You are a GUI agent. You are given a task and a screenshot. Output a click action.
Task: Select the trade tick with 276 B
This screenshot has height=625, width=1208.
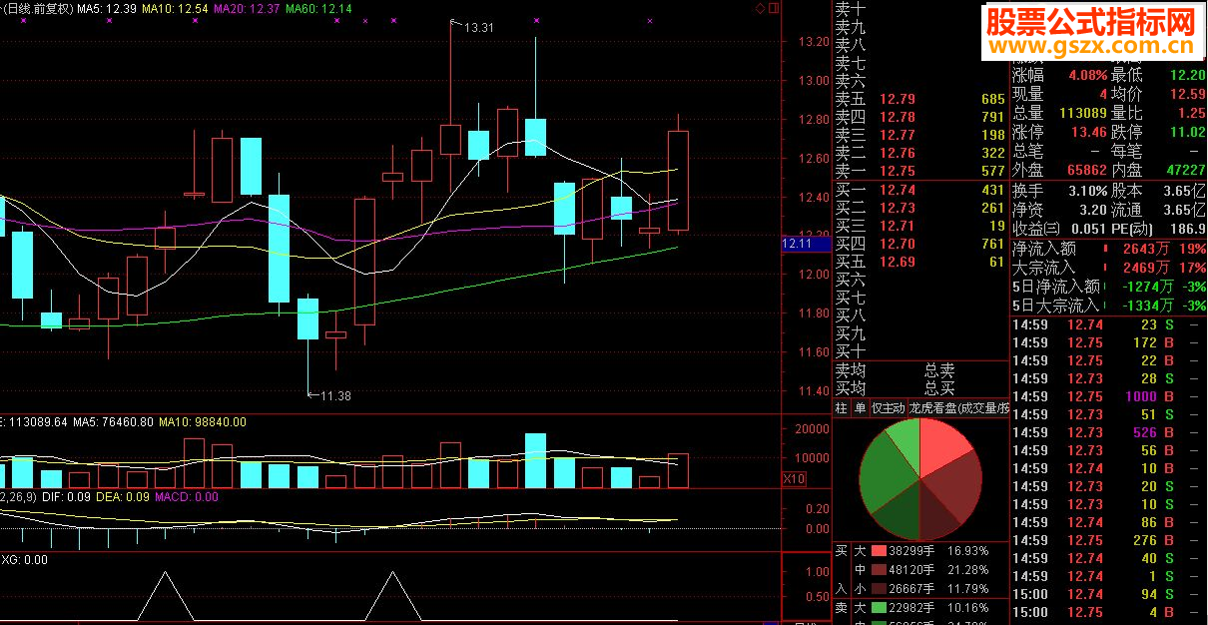[x=1109, y=540]
